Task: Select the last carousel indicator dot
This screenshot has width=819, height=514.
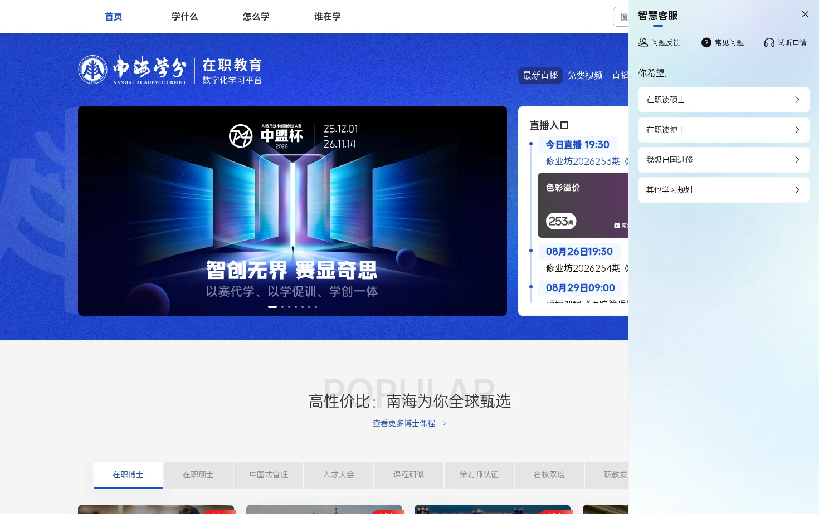Action: 316,307
